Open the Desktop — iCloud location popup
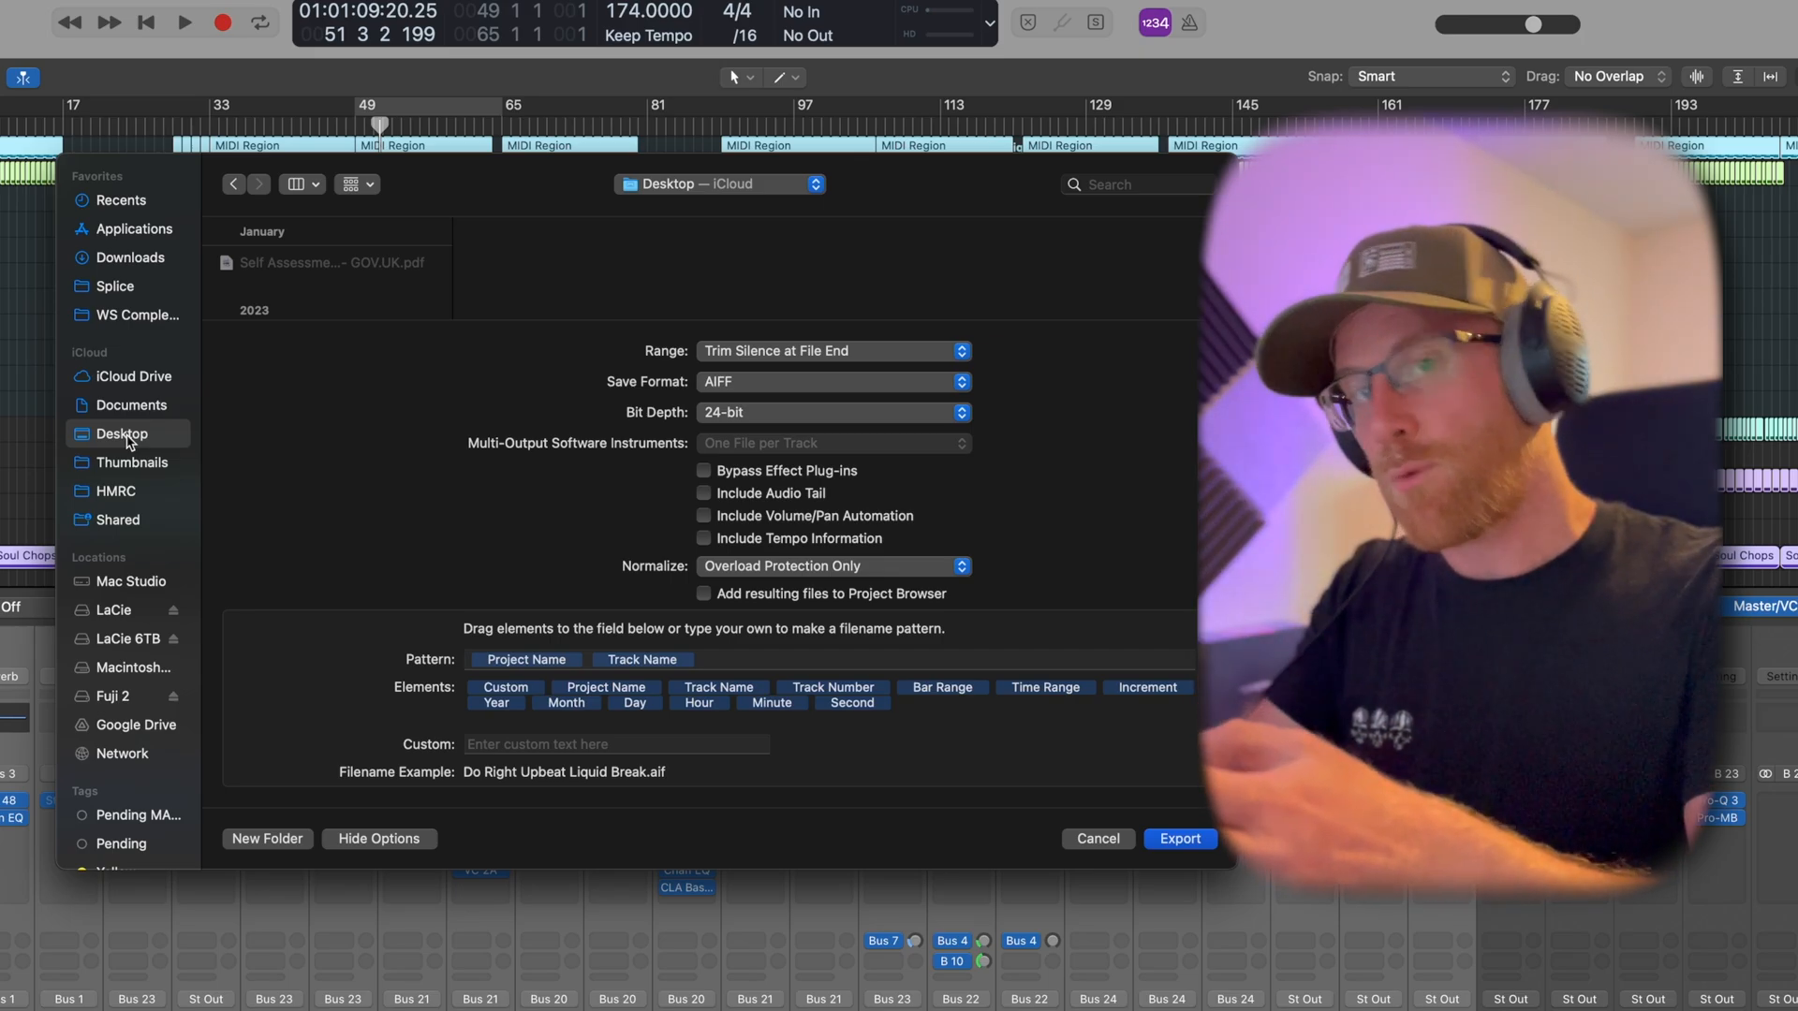 (x=720, y=184)
